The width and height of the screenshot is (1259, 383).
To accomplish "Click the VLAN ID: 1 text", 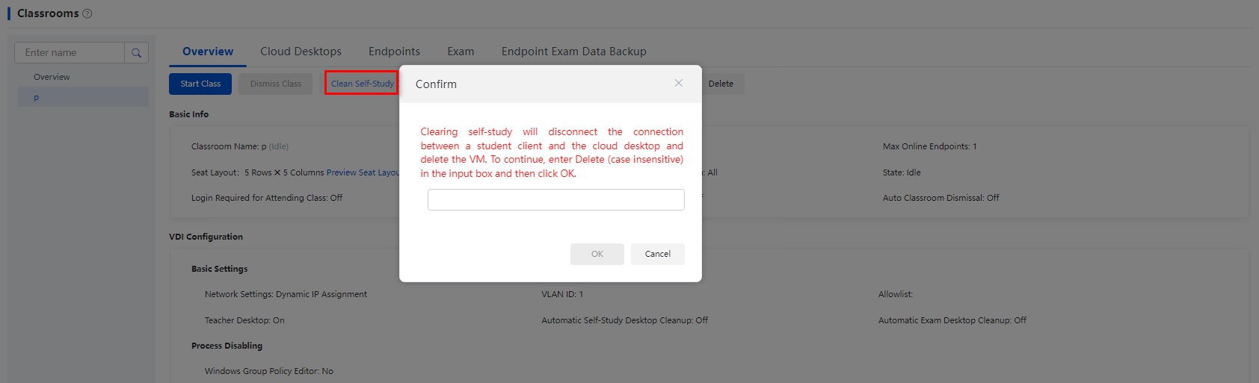I will pos(562,294).
